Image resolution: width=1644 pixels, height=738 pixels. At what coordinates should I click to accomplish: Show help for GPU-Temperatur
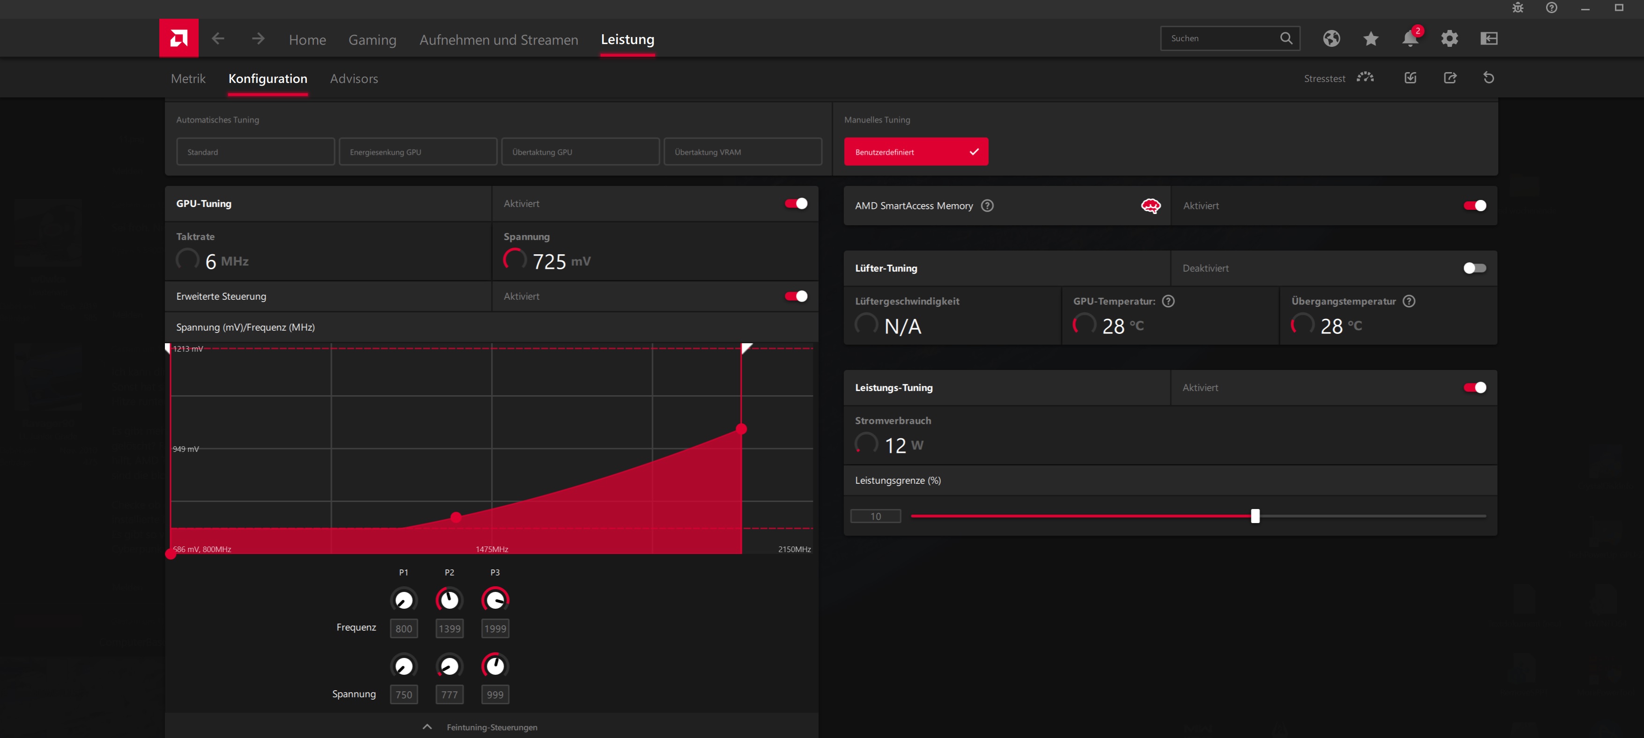(x=1168, y=301)
